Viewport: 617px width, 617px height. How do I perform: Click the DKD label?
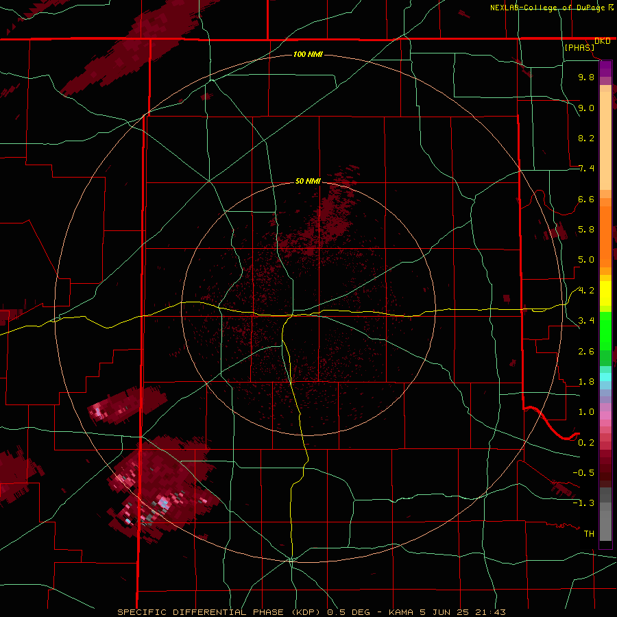603,41
